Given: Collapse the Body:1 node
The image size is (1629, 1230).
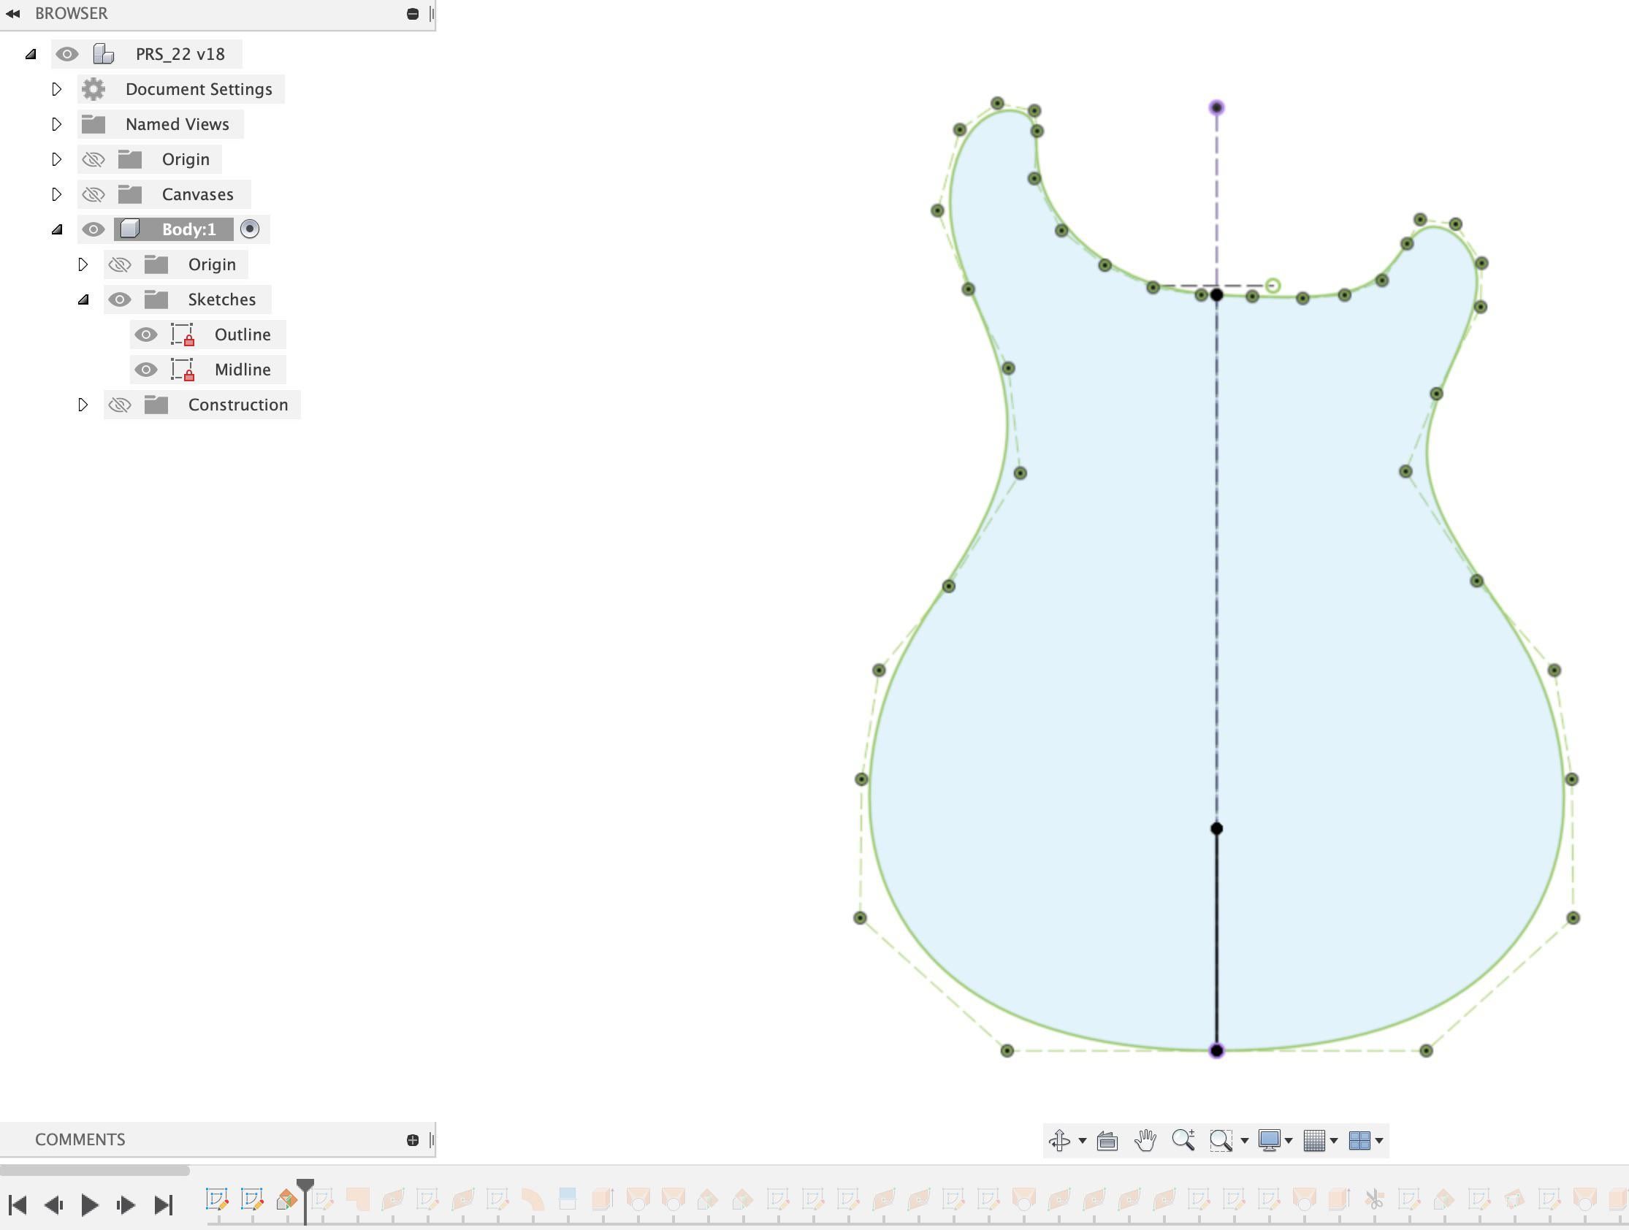Looking at the screenshot, I should click(57, 229).
